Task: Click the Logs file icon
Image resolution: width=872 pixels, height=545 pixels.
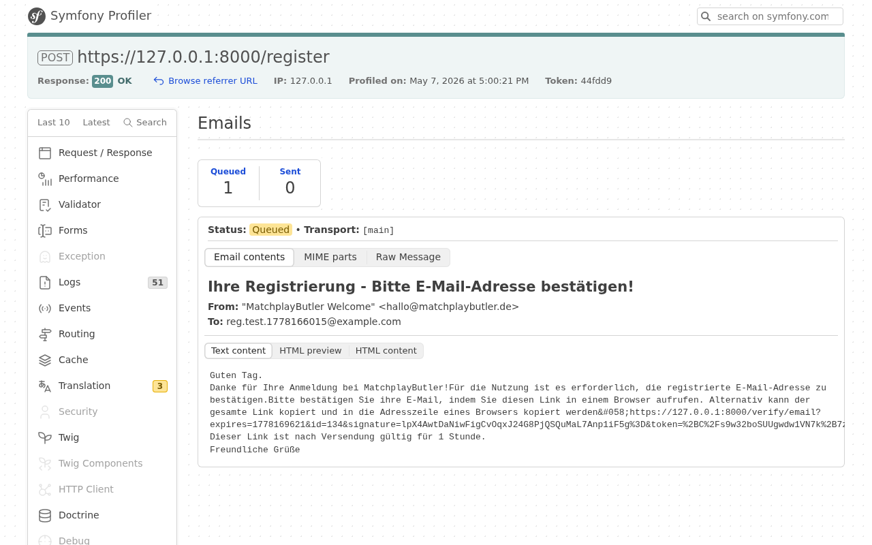Action: 45,283
